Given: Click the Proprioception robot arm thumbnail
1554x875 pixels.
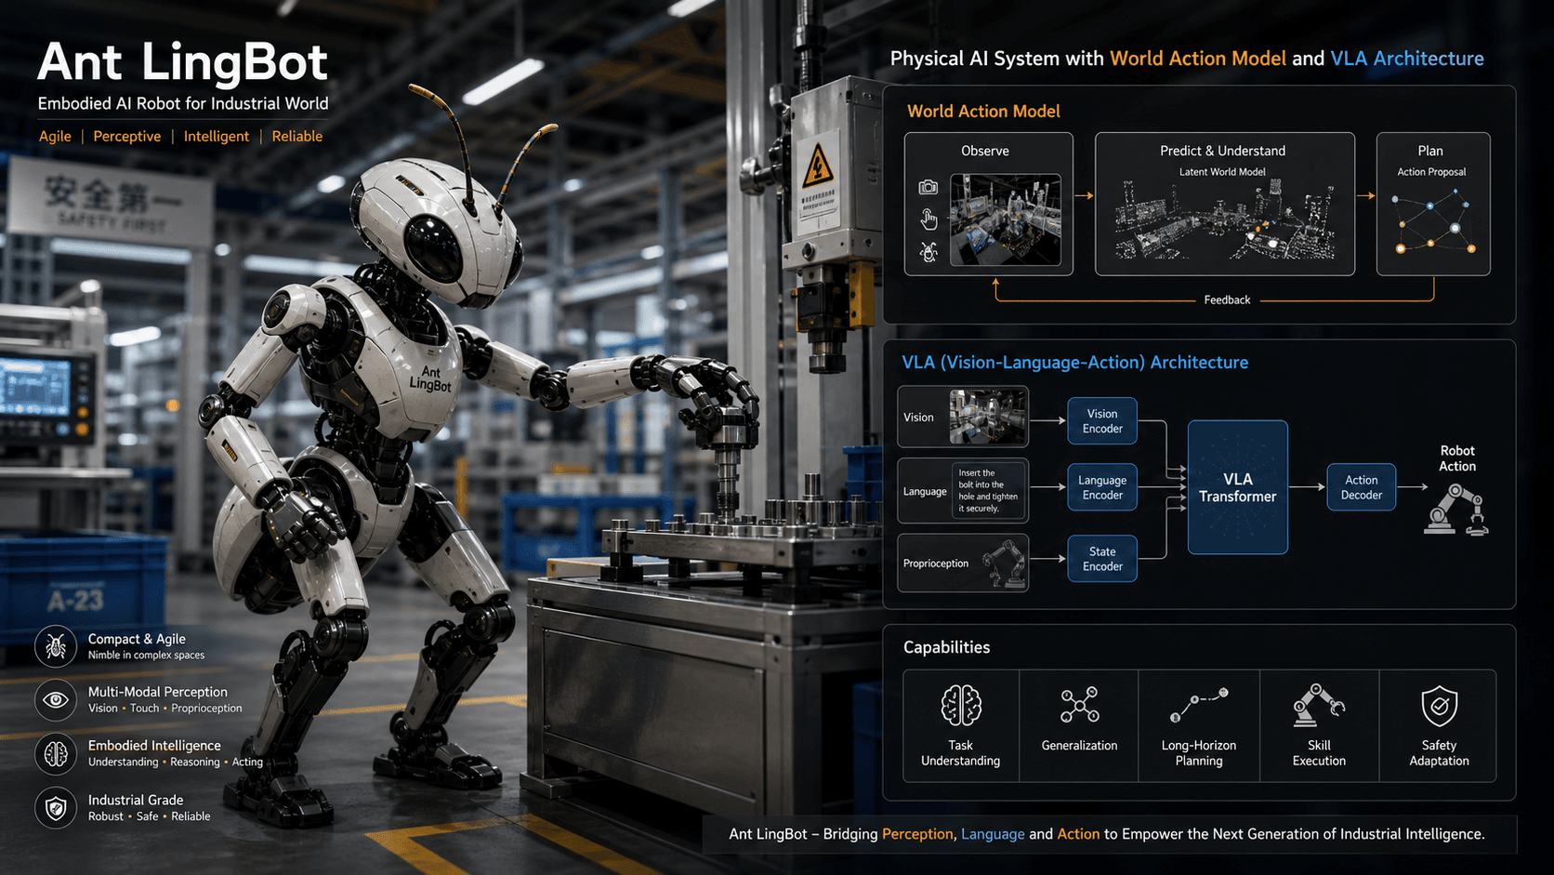Looking at the screenshot, I should [1004, 563].
